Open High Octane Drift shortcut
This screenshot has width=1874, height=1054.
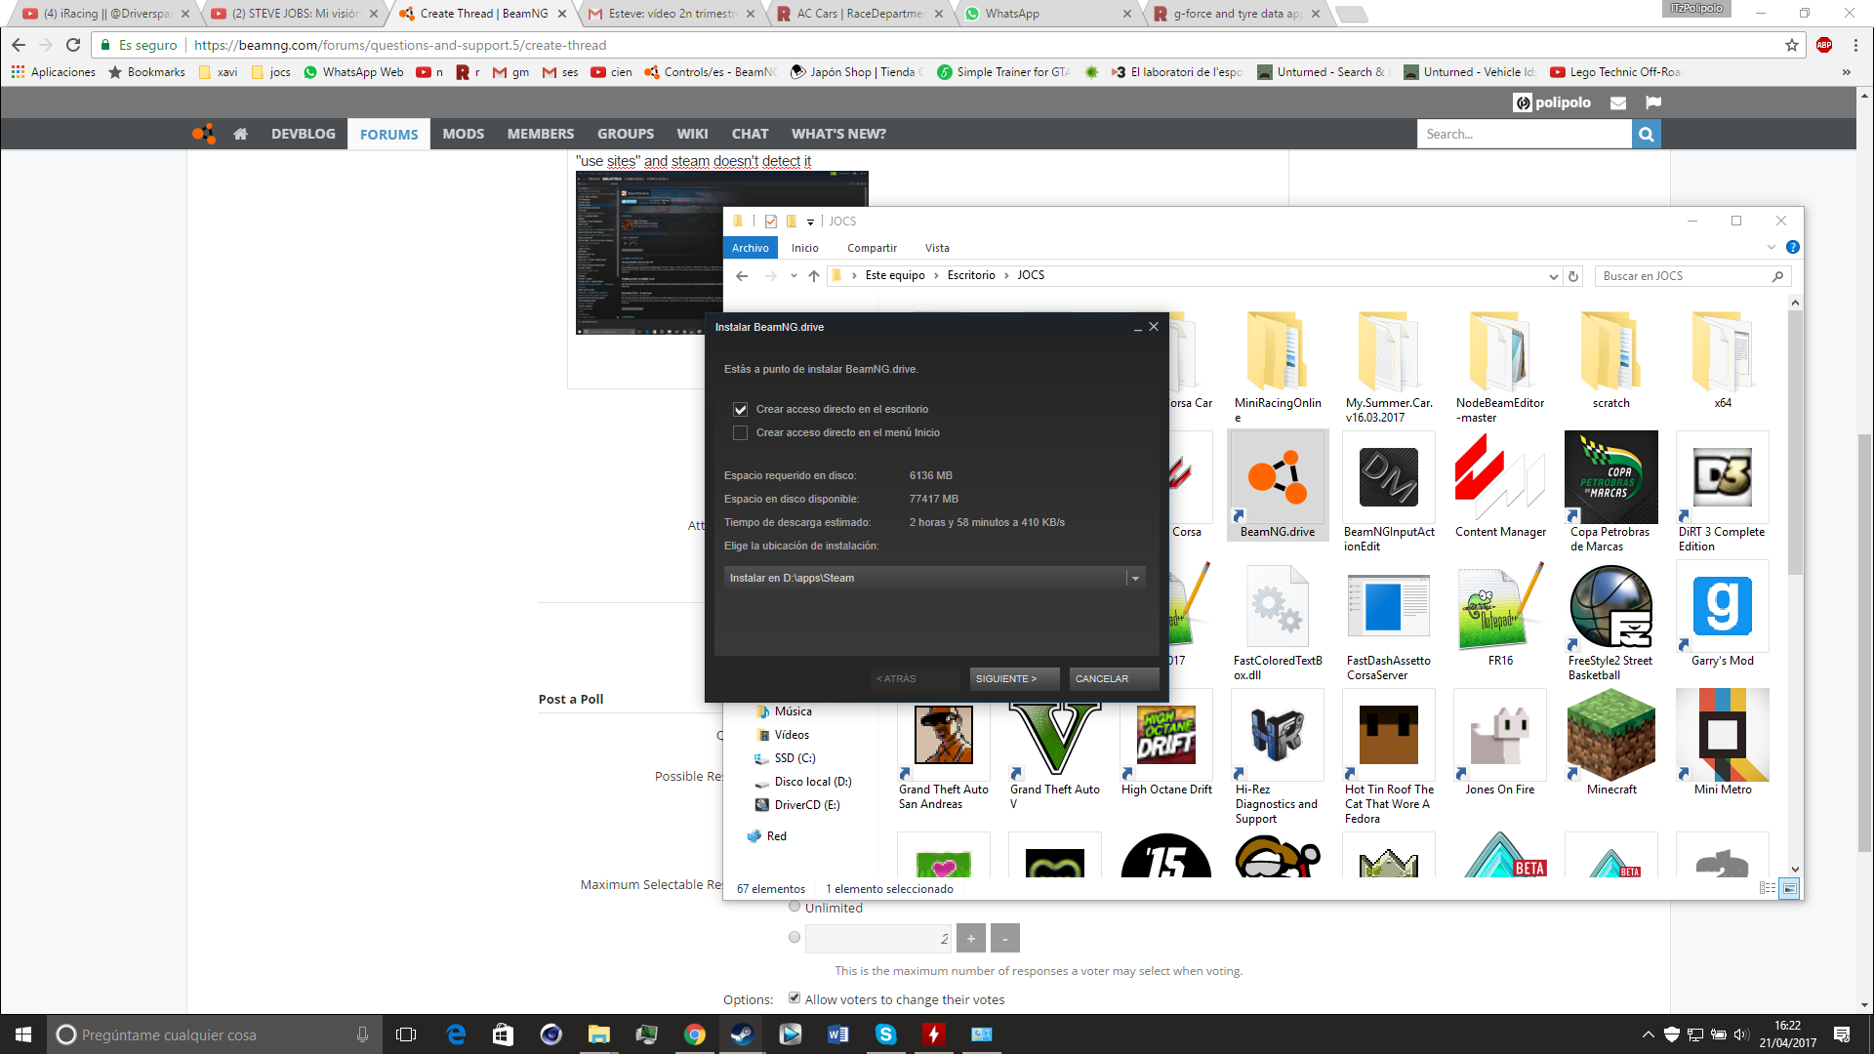point(1166,743)
